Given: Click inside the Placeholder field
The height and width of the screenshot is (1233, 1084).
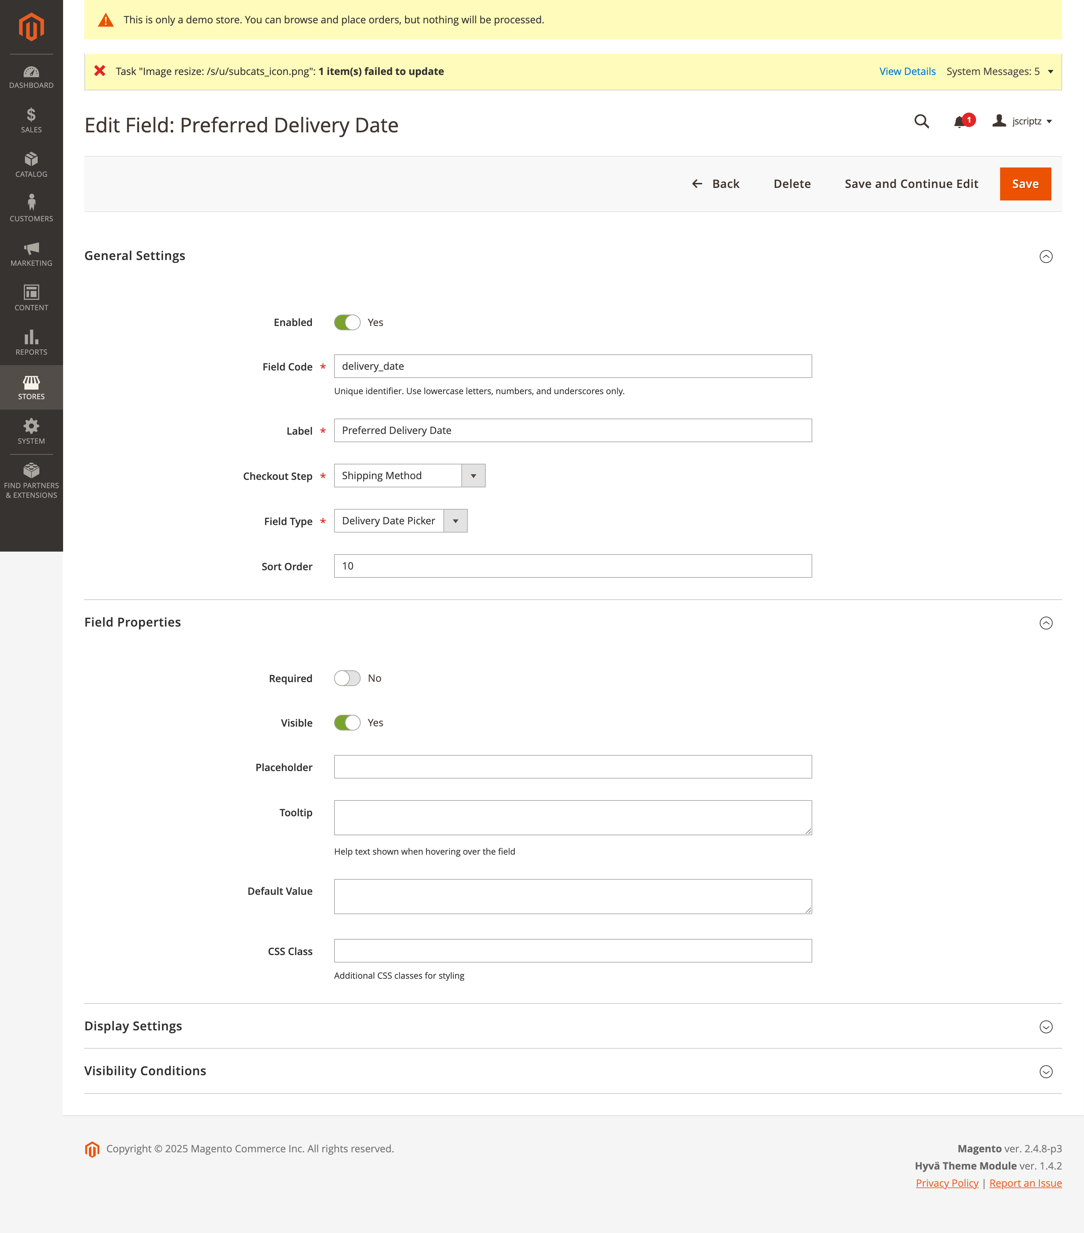Looking at the screenshot, I should pyautogui.click(x=573, y=767).
